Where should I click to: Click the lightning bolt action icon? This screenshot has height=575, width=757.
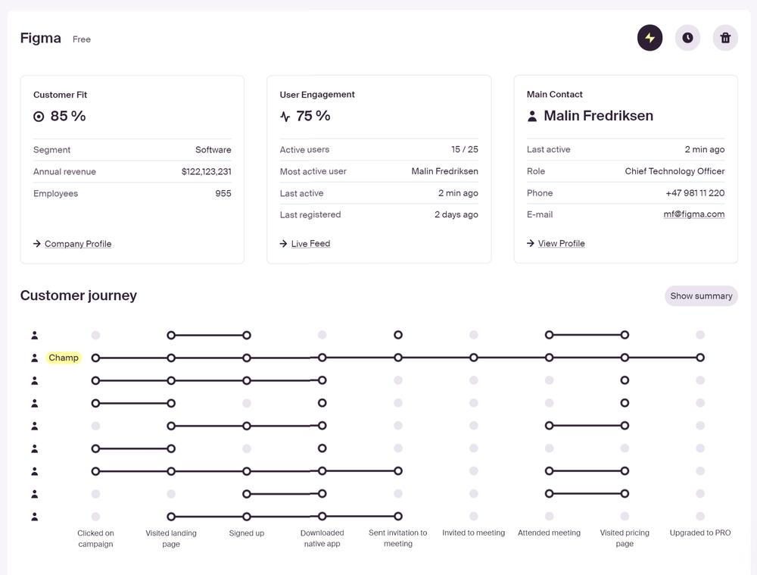pos(650,38)
